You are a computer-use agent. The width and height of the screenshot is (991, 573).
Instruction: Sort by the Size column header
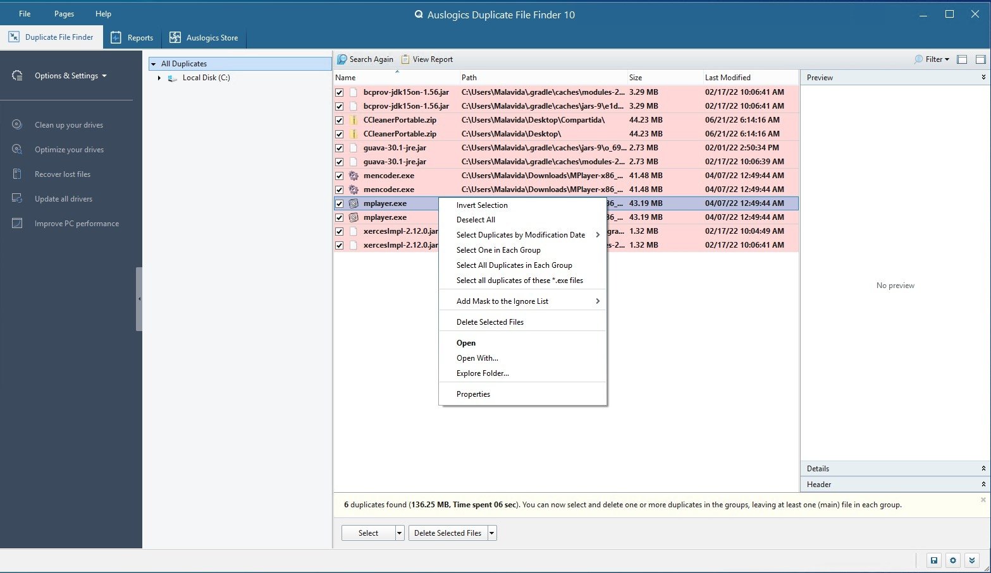[665, 78]
